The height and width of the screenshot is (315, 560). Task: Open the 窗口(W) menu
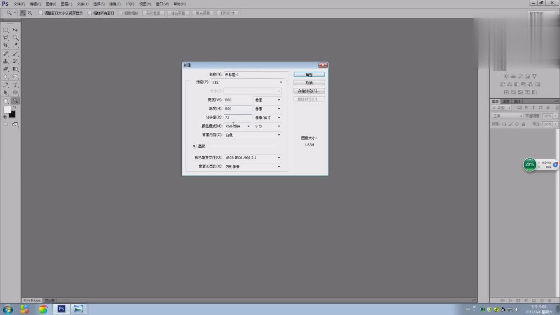click(x=162, y=4)
